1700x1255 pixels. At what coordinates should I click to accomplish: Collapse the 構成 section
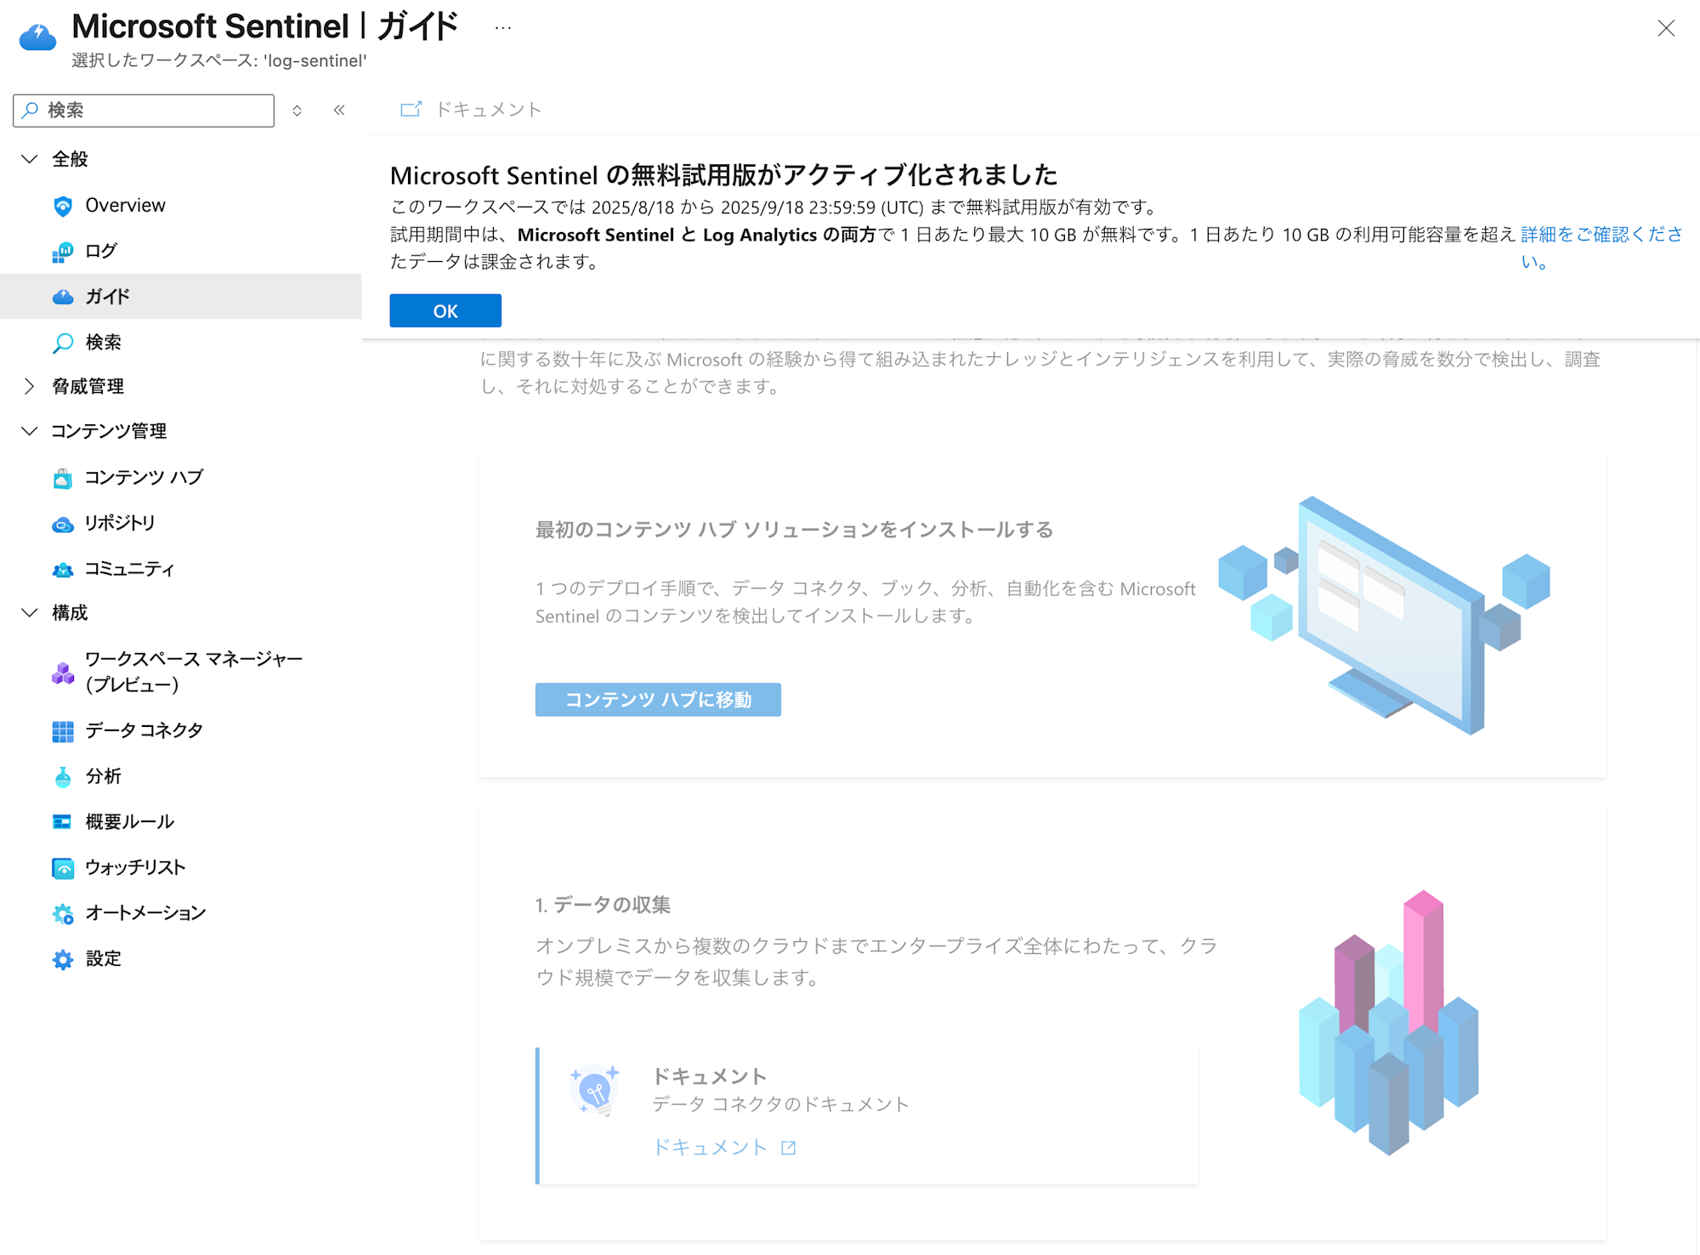pos(30,612)
